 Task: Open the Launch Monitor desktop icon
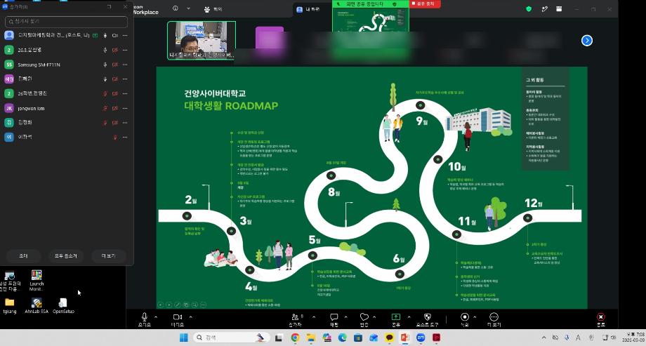(37, 281)
